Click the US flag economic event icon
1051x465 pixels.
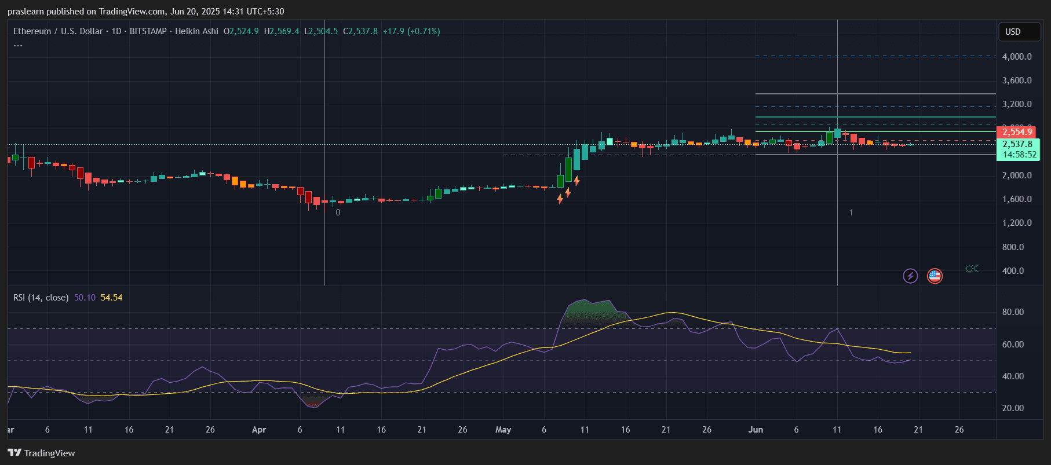[x=935, y=276]
